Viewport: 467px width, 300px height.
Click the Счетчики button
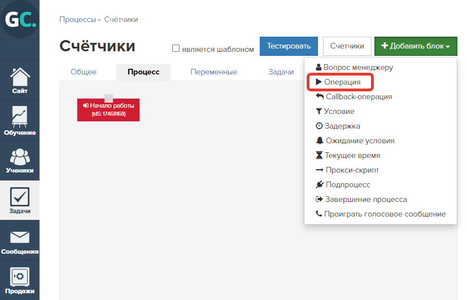tap(347, 46)
